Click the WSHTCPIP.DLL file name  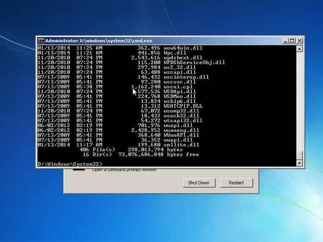[x=183, y=106]
